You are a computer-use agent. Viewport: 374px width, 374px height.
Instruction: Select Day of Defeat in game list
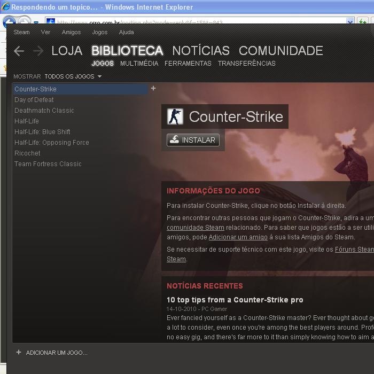[80, 100]
